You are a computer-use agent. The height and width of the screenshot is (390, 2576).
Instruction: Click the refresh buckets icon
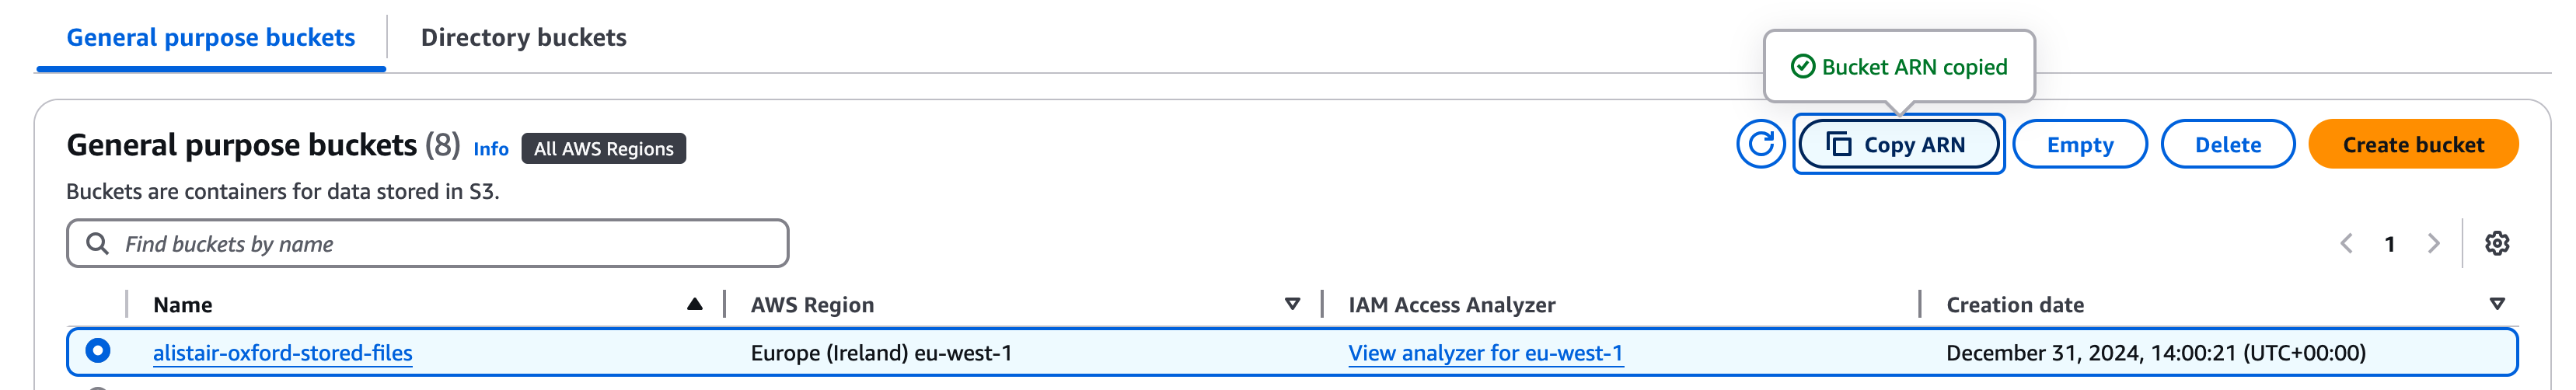[x=1760, y=145]
